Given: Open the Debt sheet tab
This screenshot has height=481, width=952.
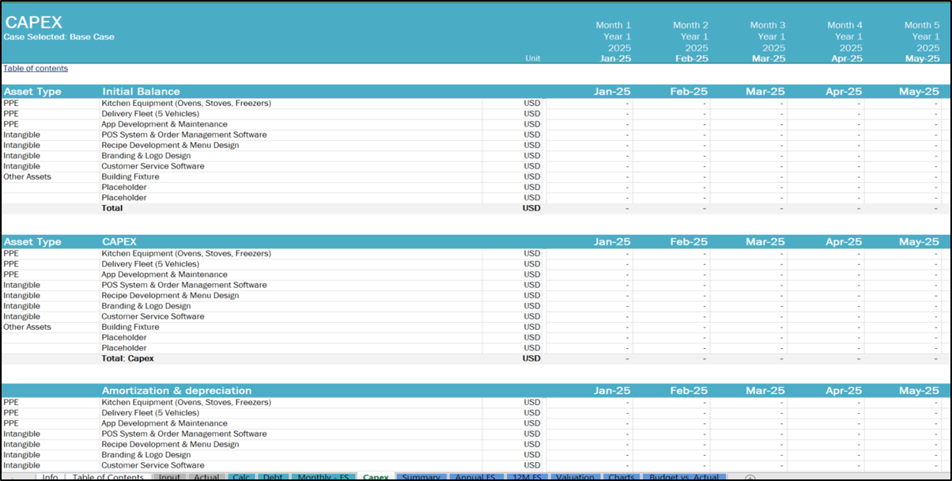Looking at the screenshot, I should click(272, 477).
